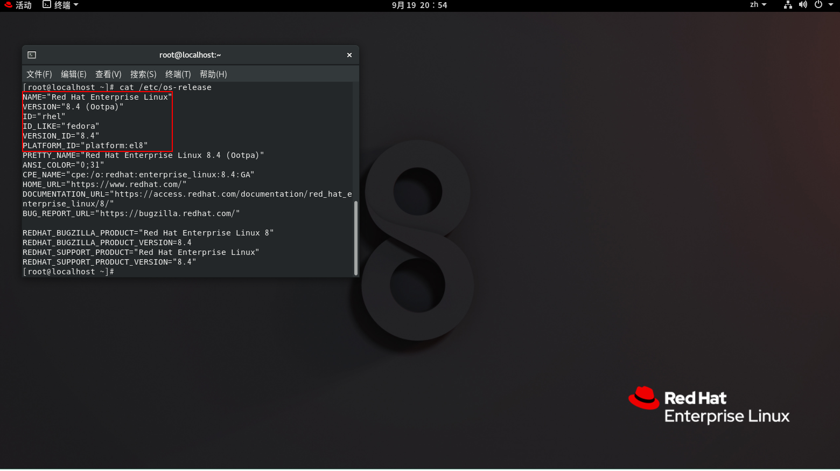The width and height of the screenshot is (840, 471).
Task: Click the wired network status icon
Action: tap(788, 5)
